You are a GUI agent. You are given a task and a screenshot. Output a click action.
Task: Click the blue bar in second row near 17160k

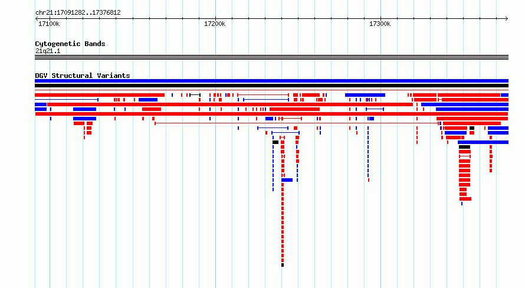(148, 100)
